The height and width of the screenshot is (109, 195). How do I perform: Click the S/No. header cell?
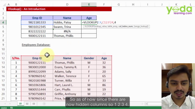pos(16,58)
